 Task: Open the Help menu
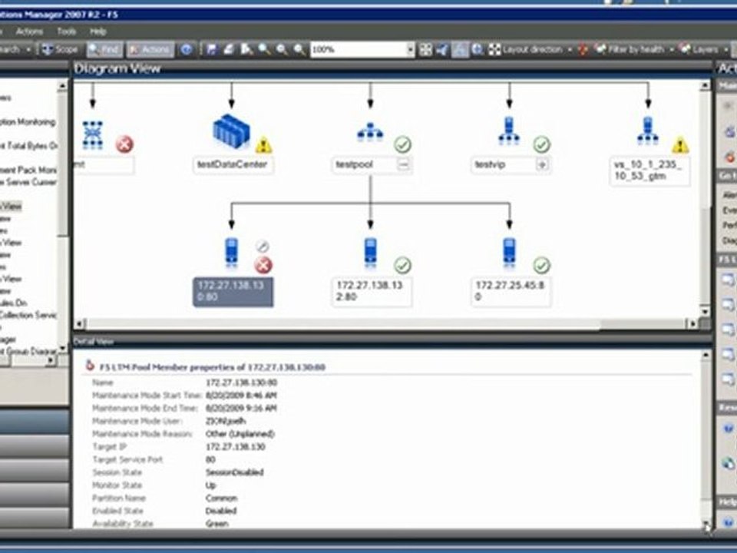pyautogui.click(x=97, y=31)
